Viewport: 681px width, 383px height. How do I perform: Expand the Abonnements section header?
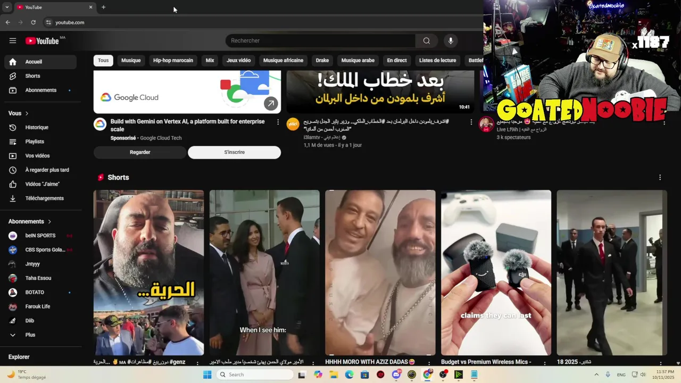pos(30,221)
